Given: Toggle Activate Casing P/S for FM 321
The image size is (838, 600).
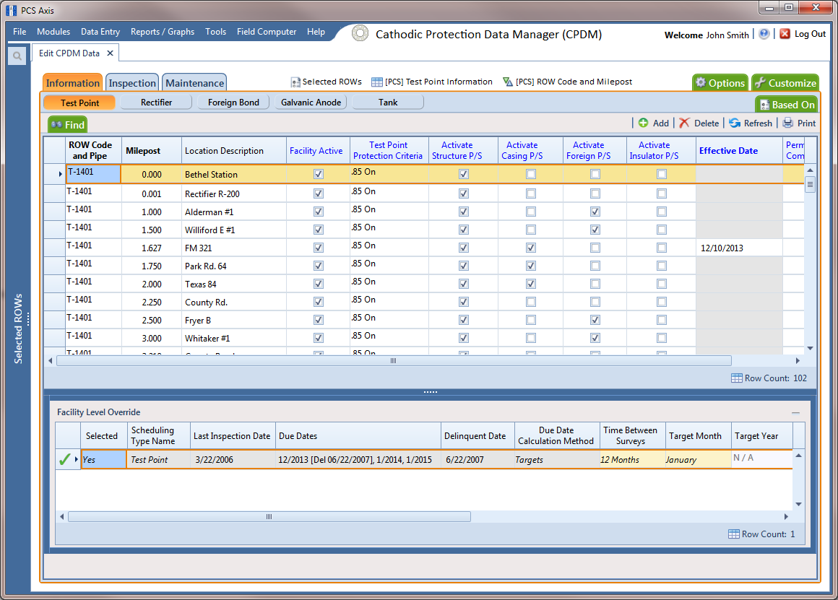Looking at the screenshot, I should pyautogui.click(x=531, y=248).
